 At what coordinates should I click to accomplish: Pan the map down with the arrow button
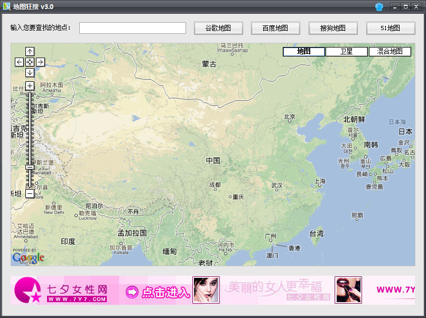tap(30, 72)
